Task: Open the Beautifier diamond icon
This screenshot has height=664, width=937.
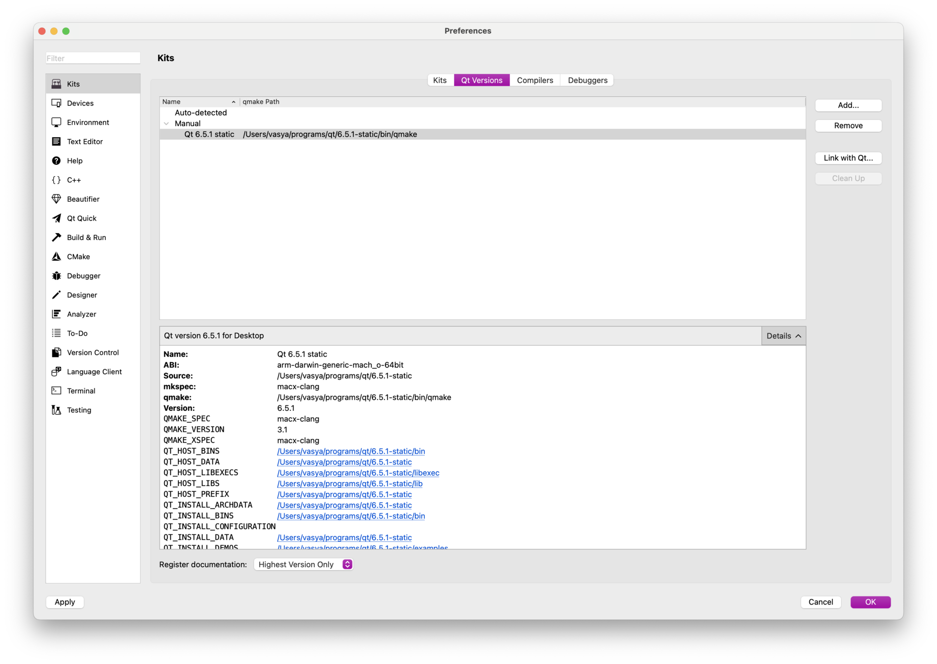Action: click(56, 199)
